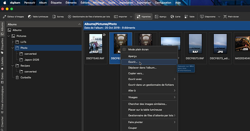
Task: Click the Recipes folder icon
Action: click(17, 66)
